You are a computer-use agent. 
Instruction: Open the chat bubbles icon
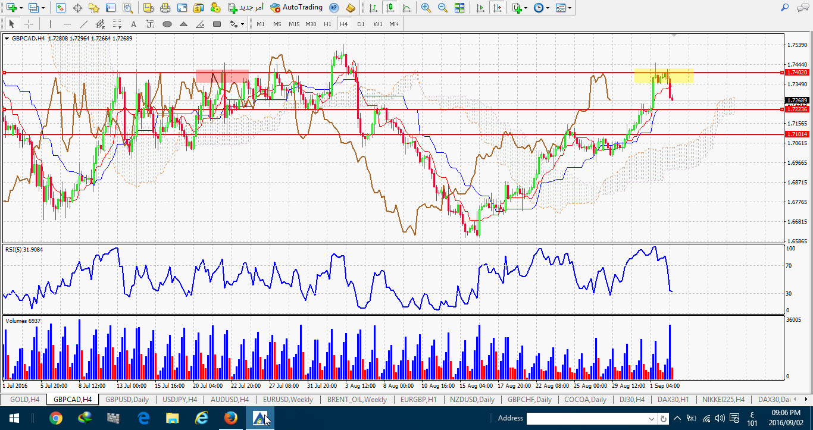pyautogui.click(x=802, y=8)
